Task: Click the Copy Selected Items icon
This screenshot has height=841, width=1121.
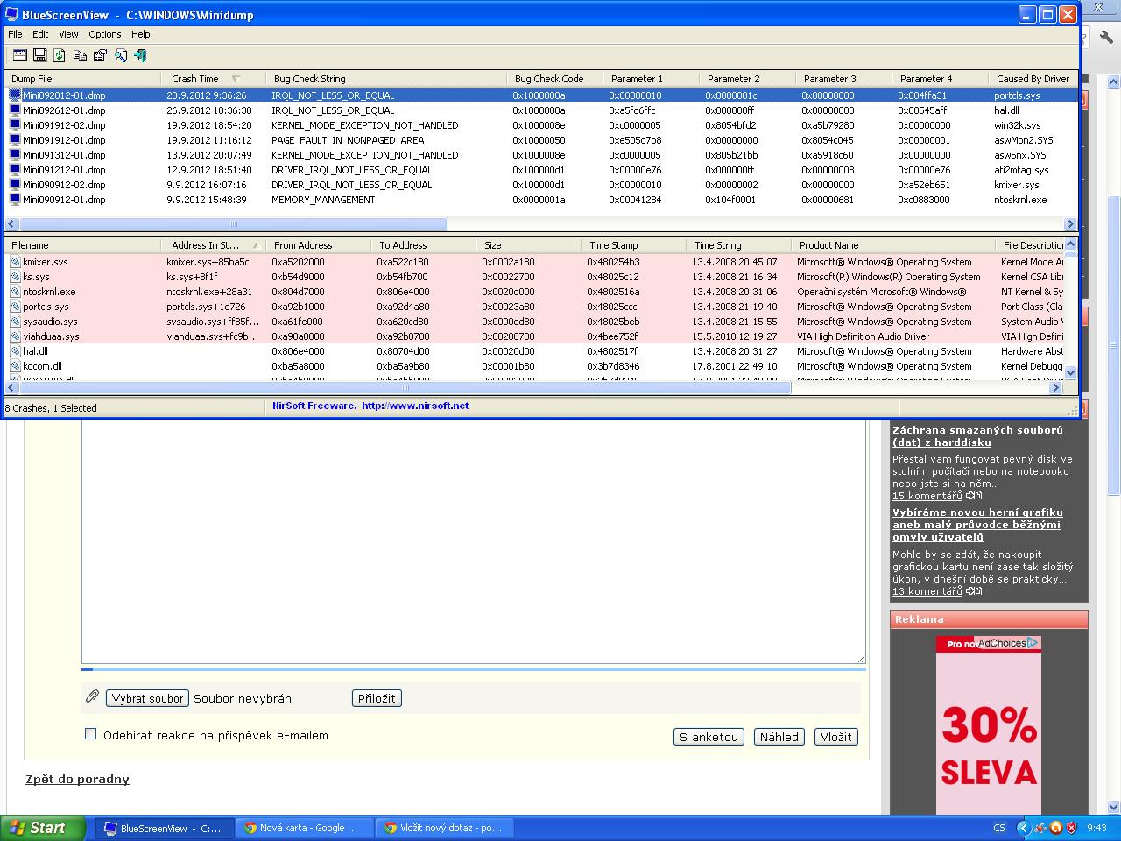Action: [x=80, y=55]
